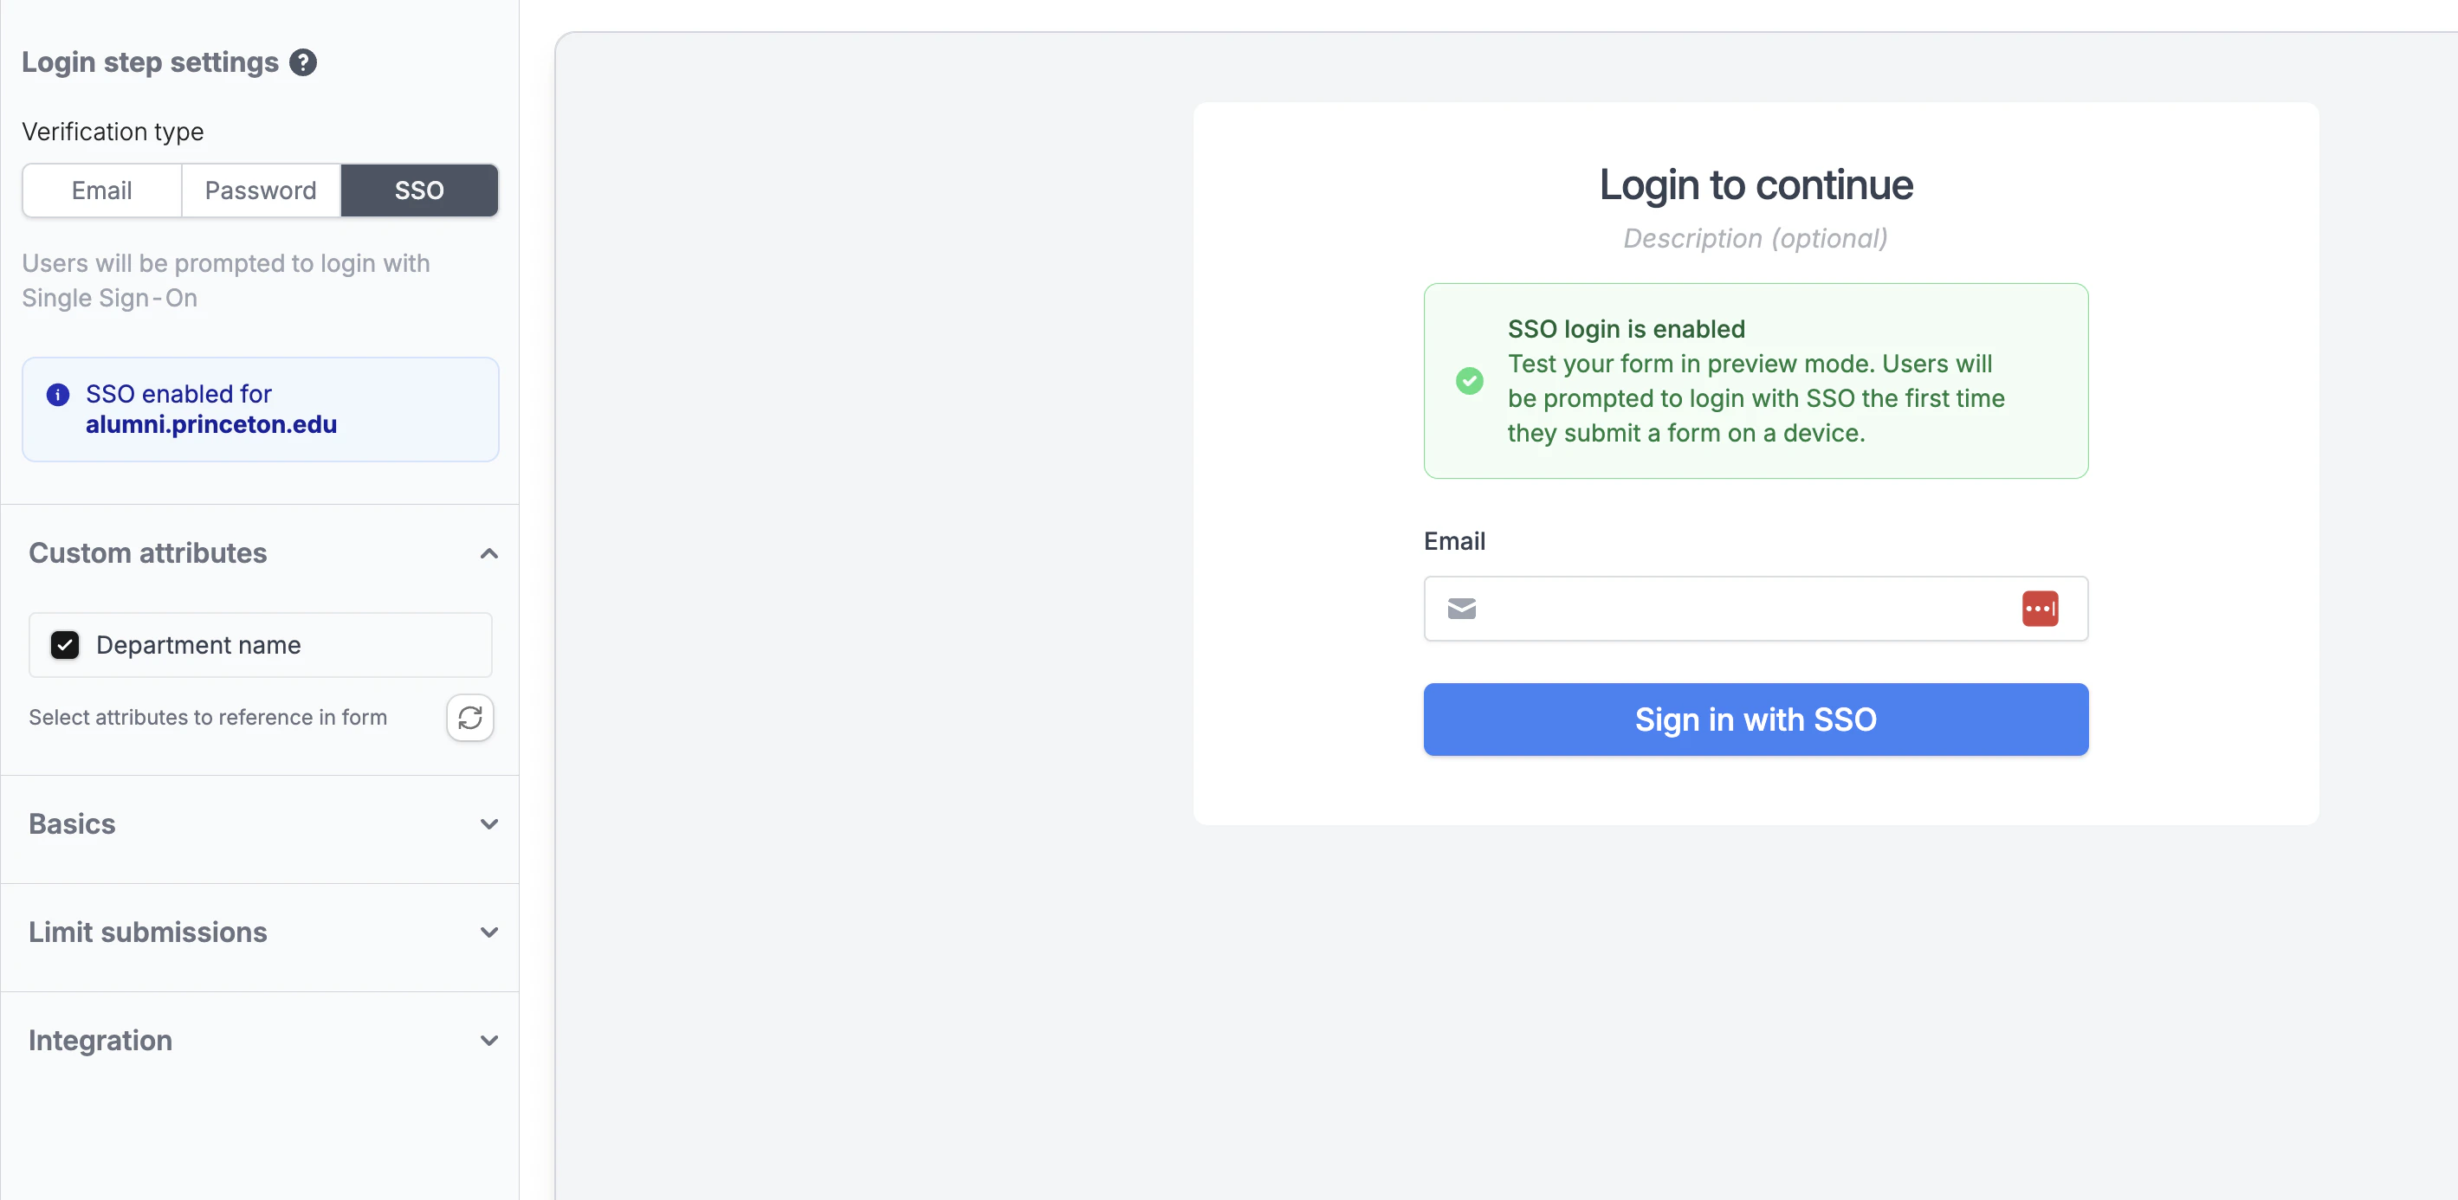Collapse the Custom attributes section

pos(488,553)
